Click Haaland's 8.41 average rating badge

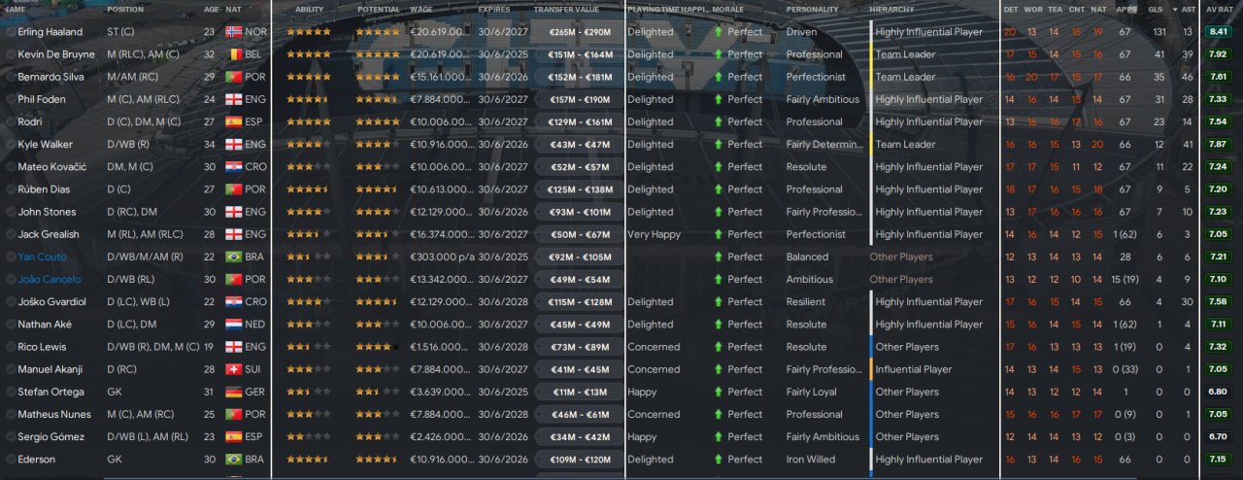tap(1218, 32)
